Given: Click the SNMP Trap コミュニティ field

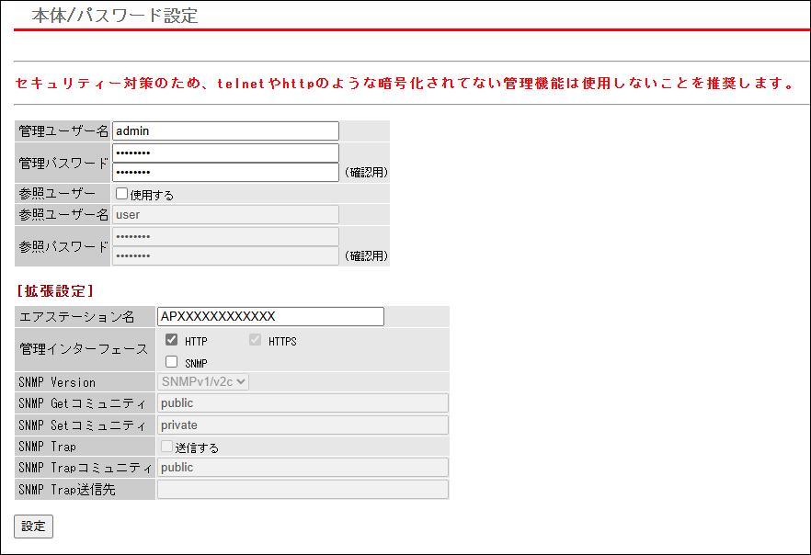Looking at the screenshot, I should [x=303, y=468].
